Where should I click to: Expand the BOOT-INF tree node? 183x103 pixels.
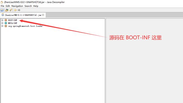(2, 20)
